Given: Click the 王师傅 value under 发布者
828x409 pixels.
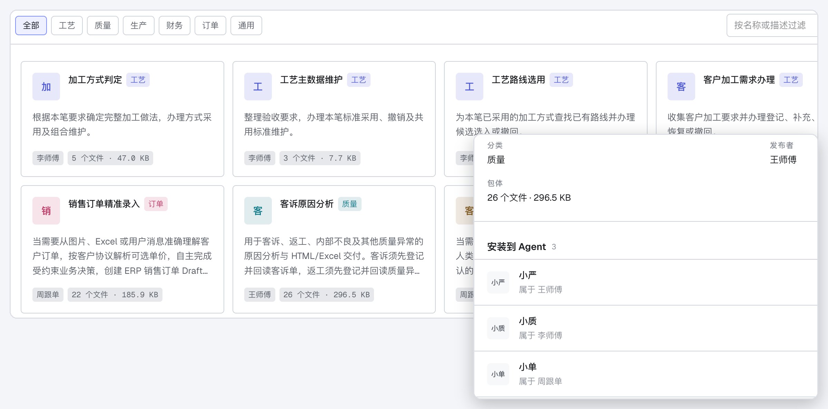Looking at the screenshot, I should (783, 160).
